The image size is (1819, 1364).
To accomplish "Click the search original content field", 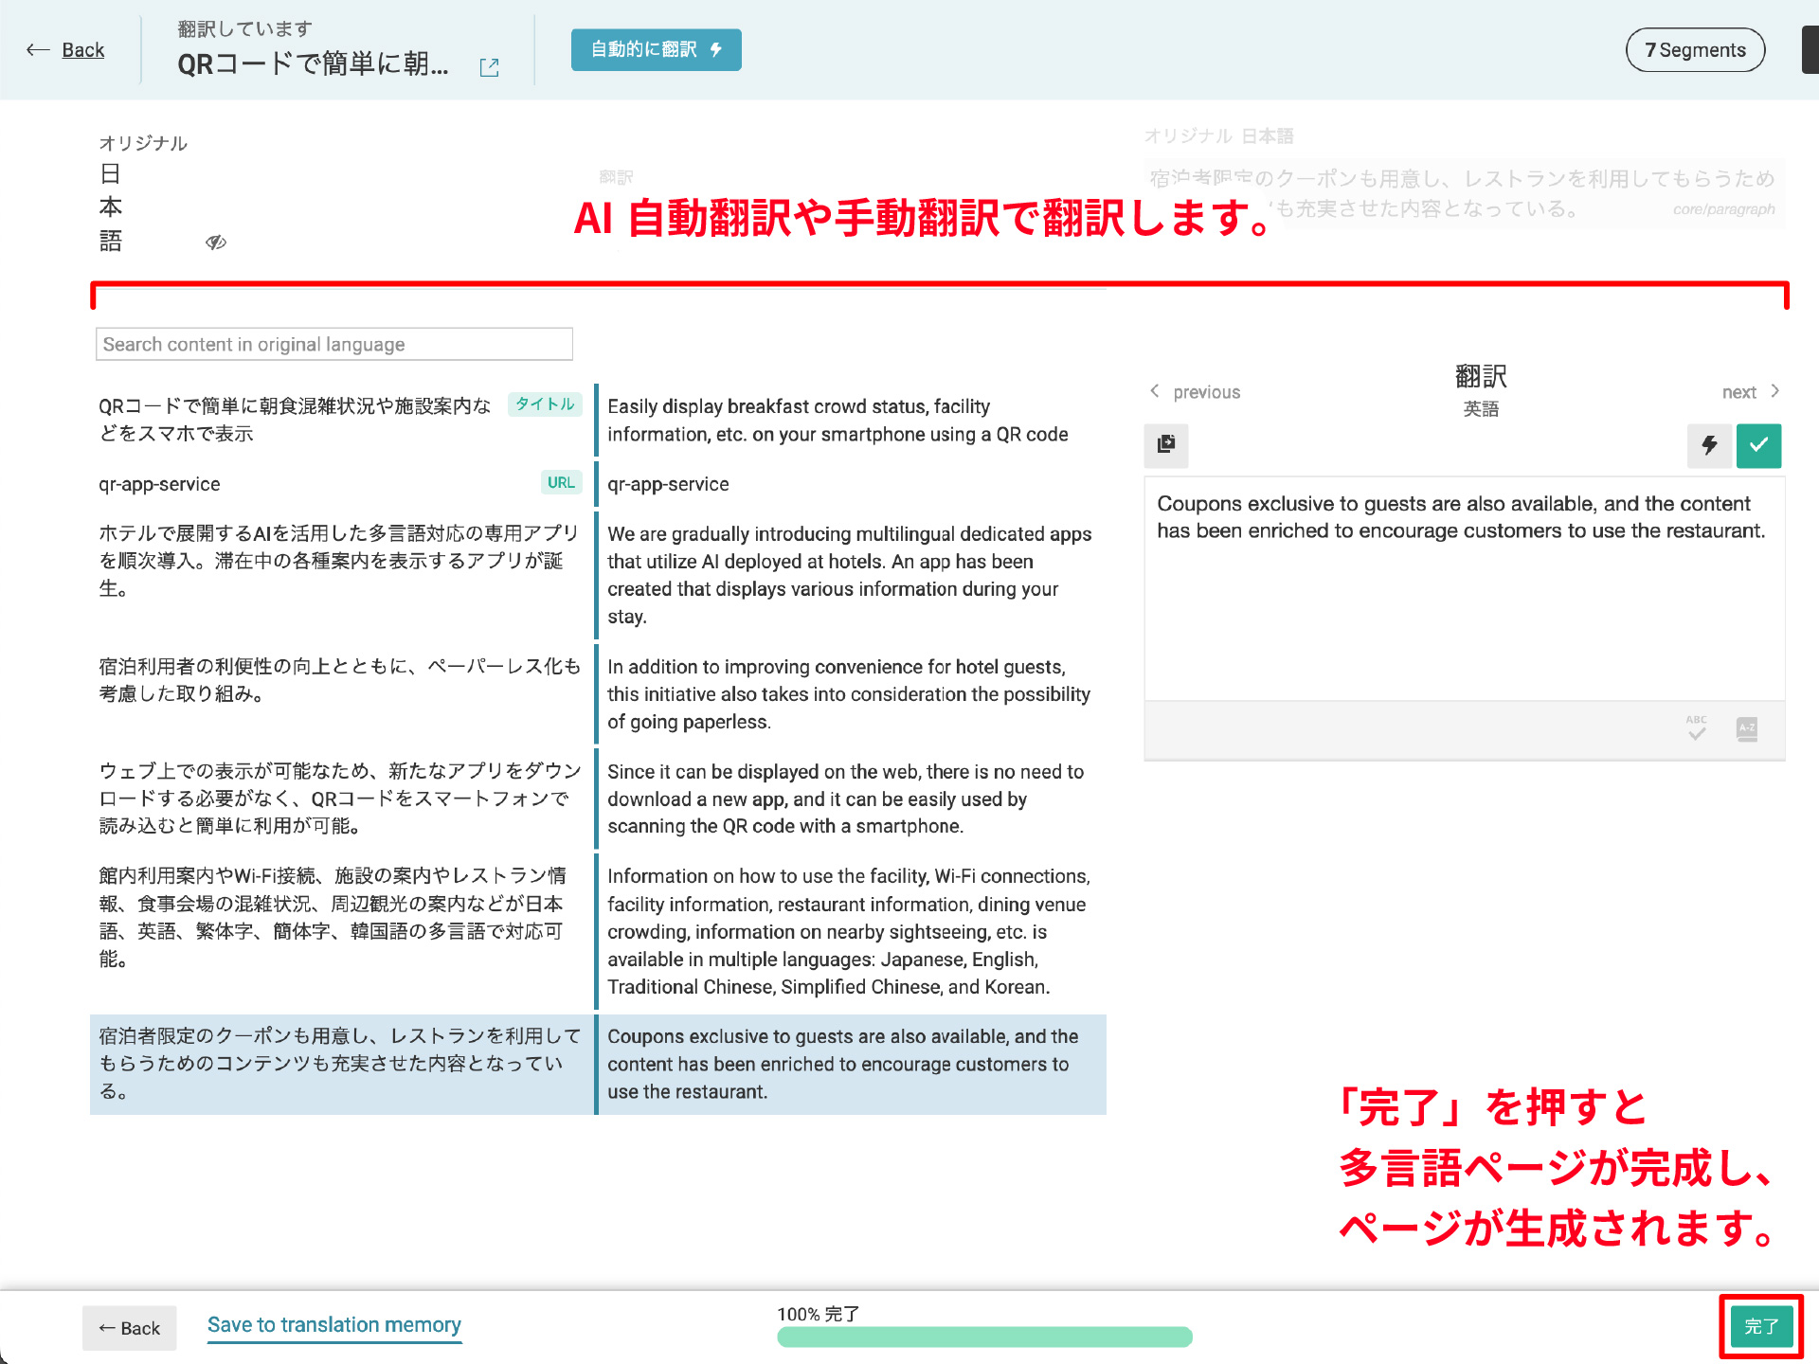I will (x=333, y=345).
